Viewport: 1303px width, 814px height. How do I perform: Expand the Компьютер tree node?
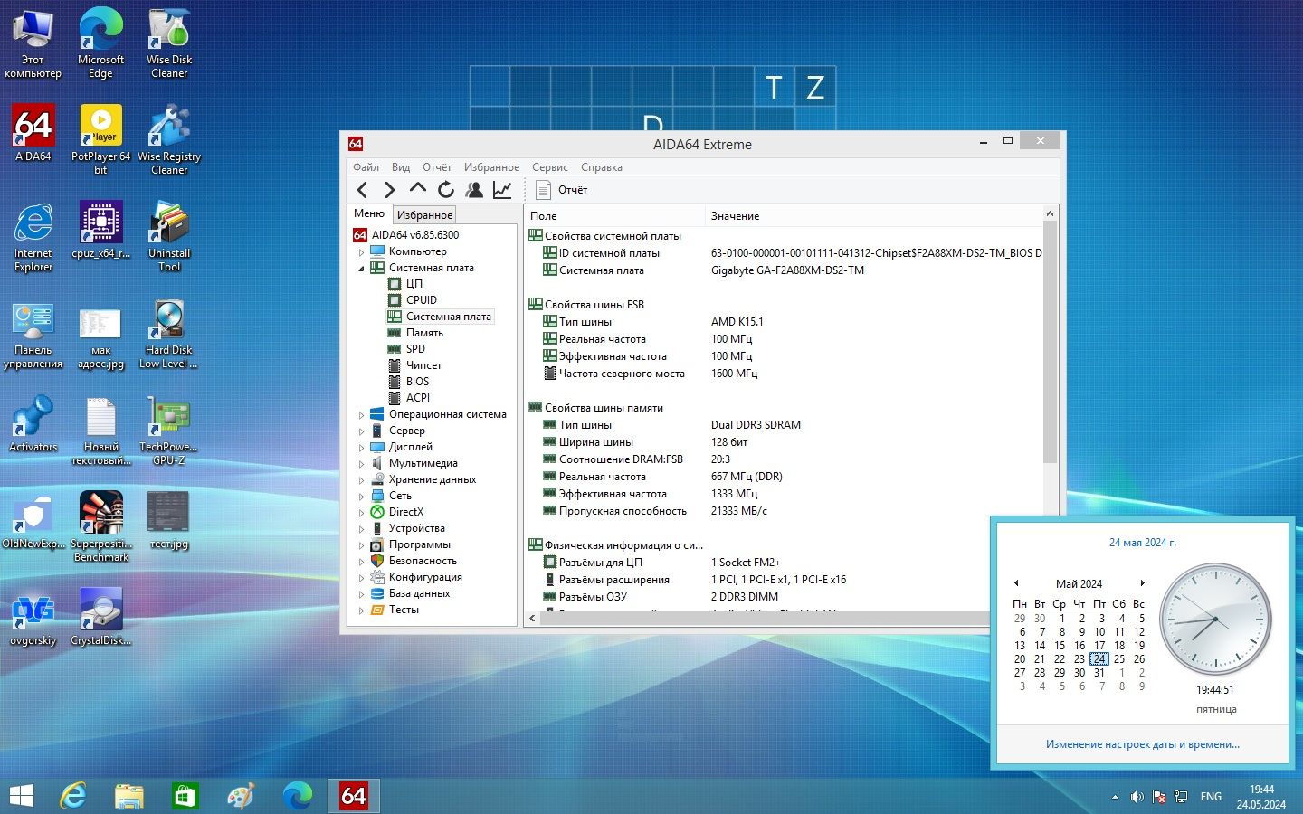(361, 251)
